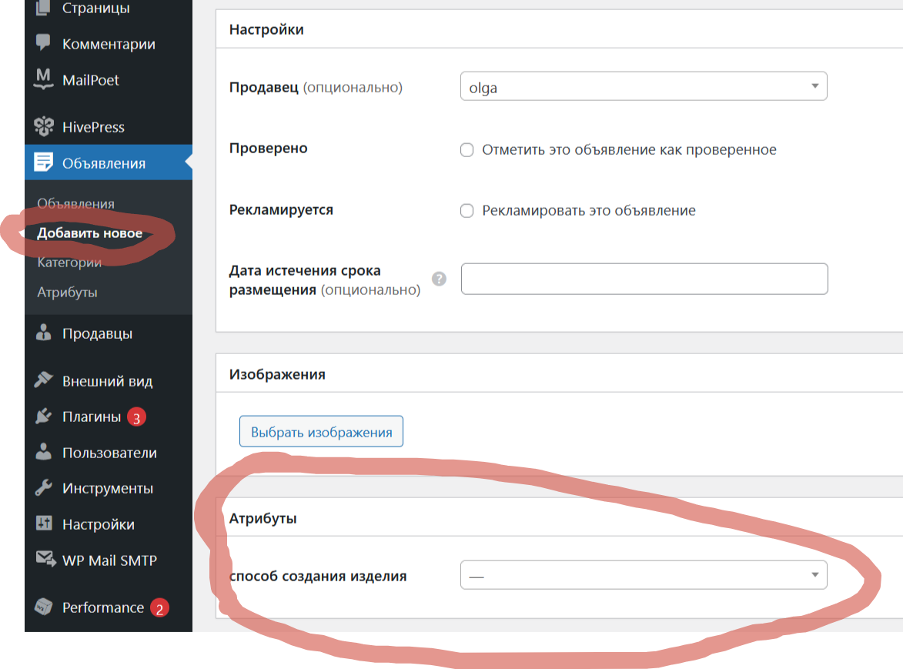This screenshot has height=669, width=903.
Task: Click the Внешний вид brush icon
Action: pos(44,380)
